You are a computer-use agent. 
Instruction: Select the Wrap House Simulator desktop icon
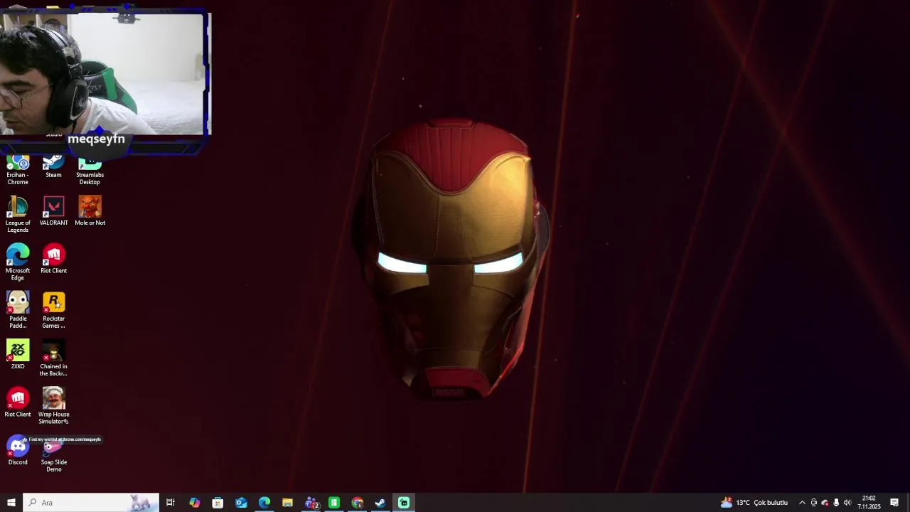point(53,405)
